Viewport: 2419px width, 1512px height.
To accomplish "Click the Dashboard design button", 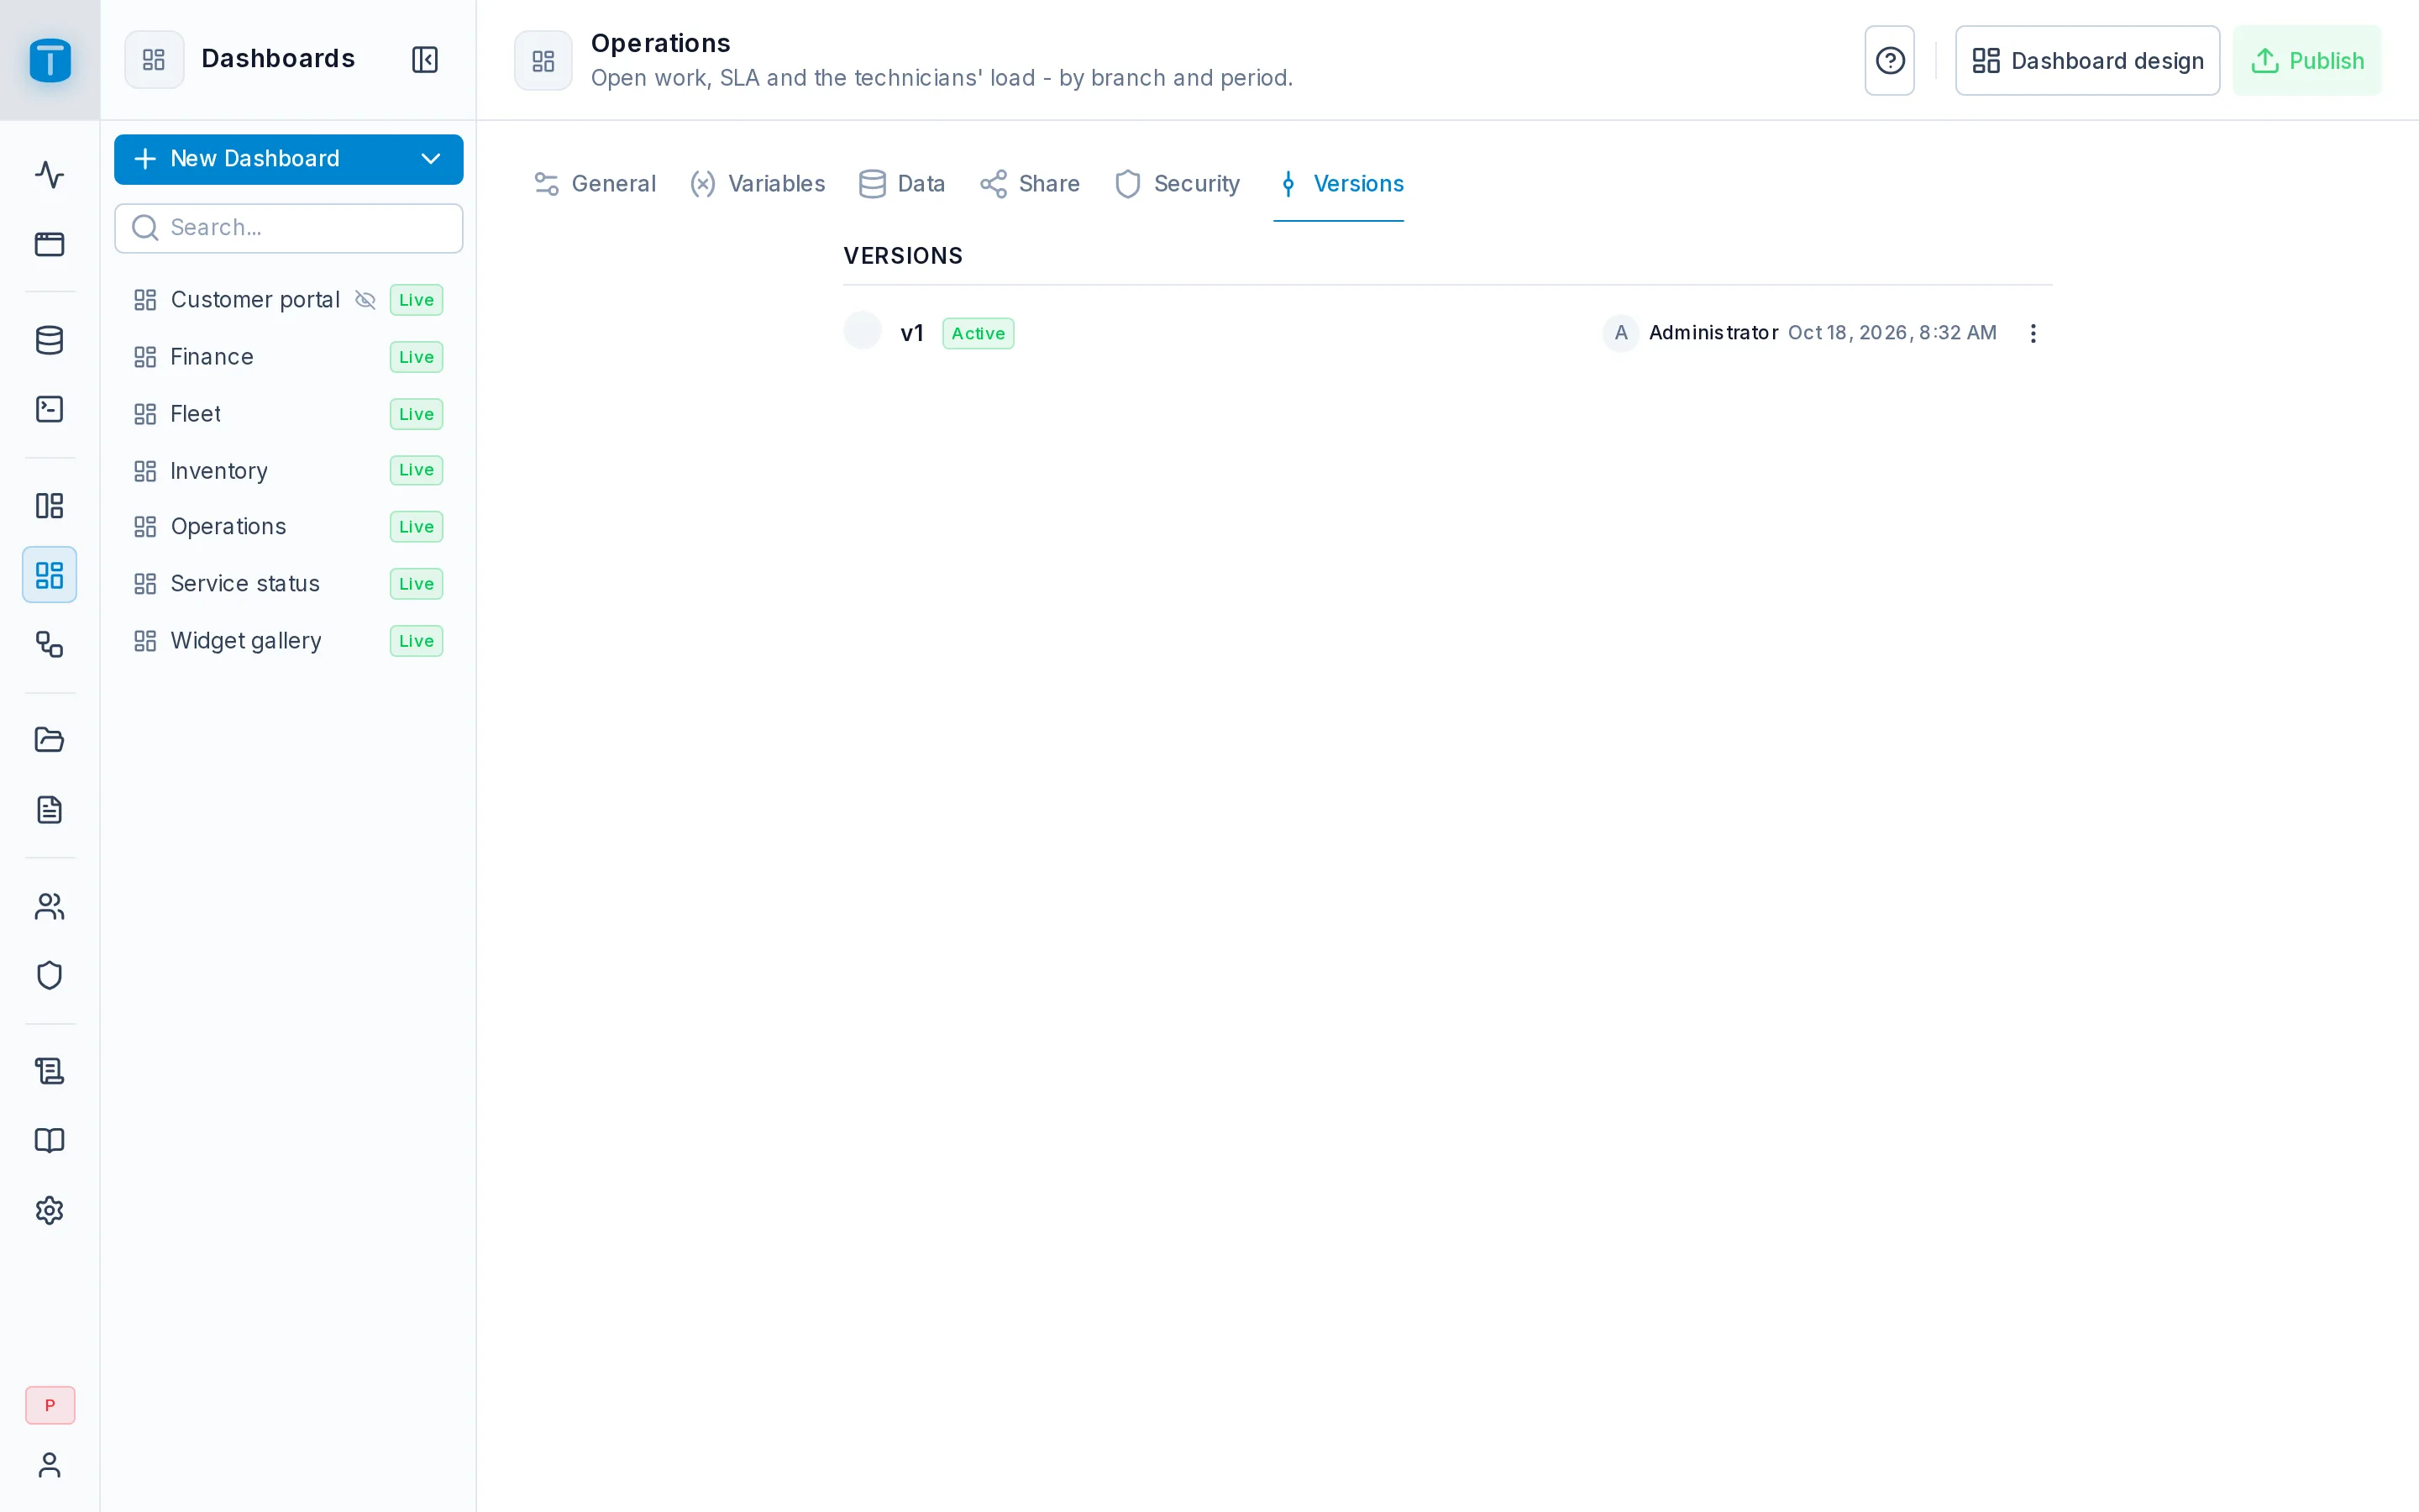I will pyautogui.click(x=2087, y=61).
